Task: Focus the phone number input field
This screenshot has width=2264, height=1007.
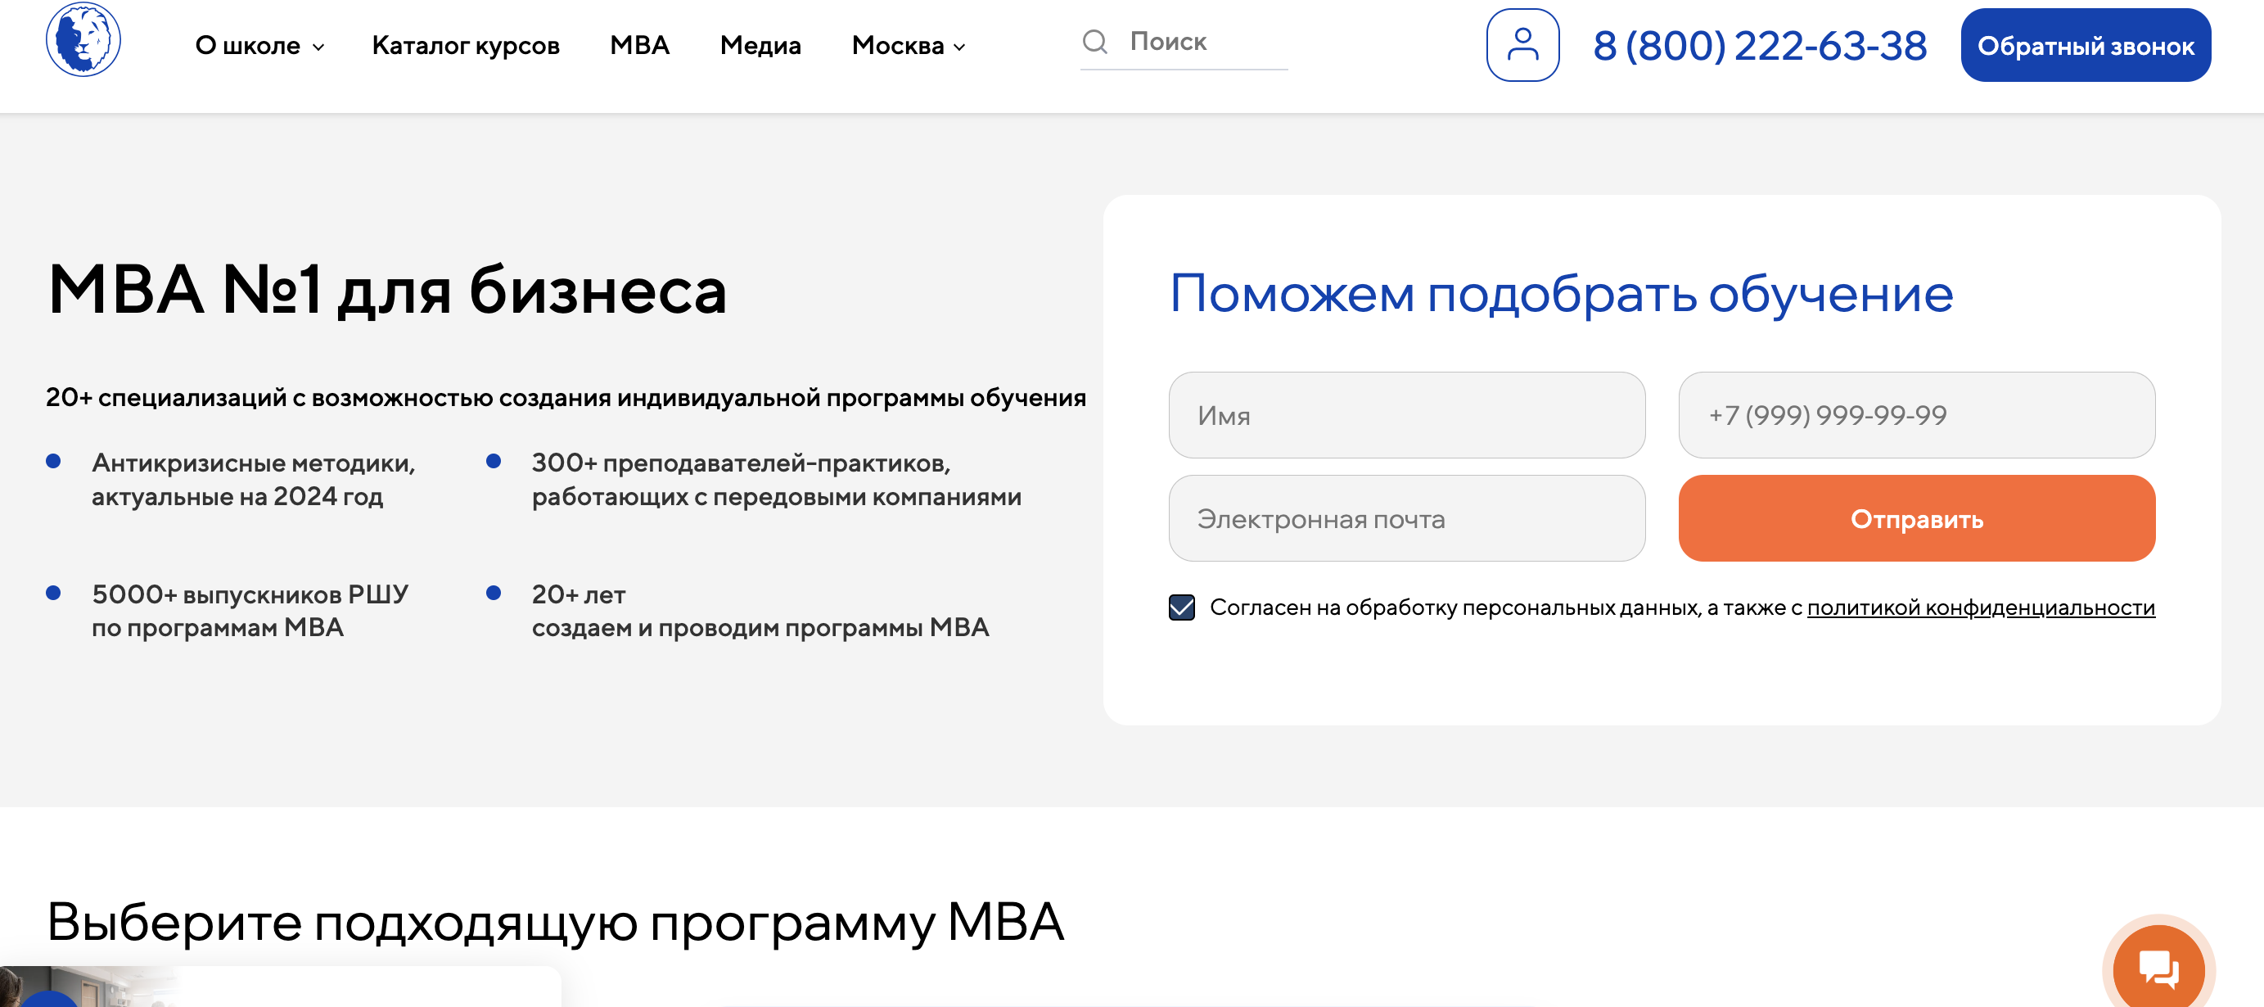Action: pos(1916,415)
